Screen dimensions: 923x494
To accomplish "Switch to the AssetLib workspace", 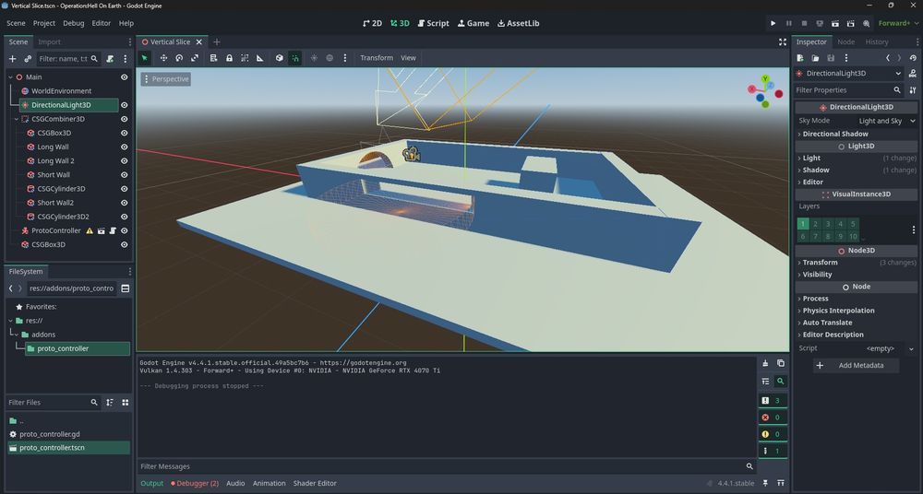I will click(x=518, y=24).
